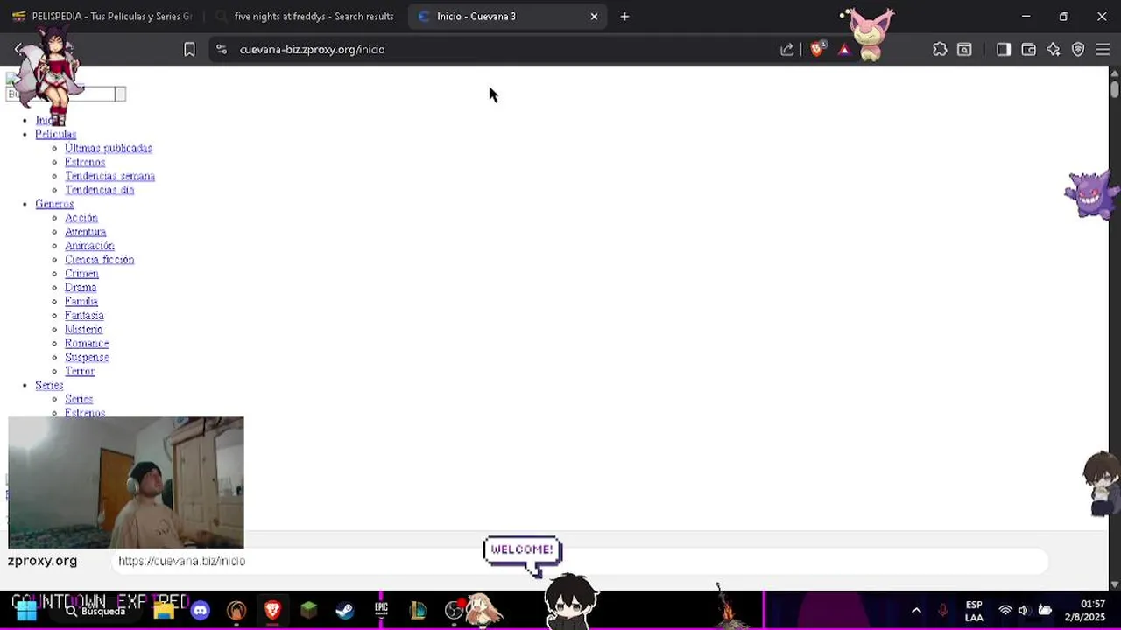Click the zproxy.org logo text
The height and width of the screenshot is (630, 1121).
pyautogui.click(x=42, y=561)
